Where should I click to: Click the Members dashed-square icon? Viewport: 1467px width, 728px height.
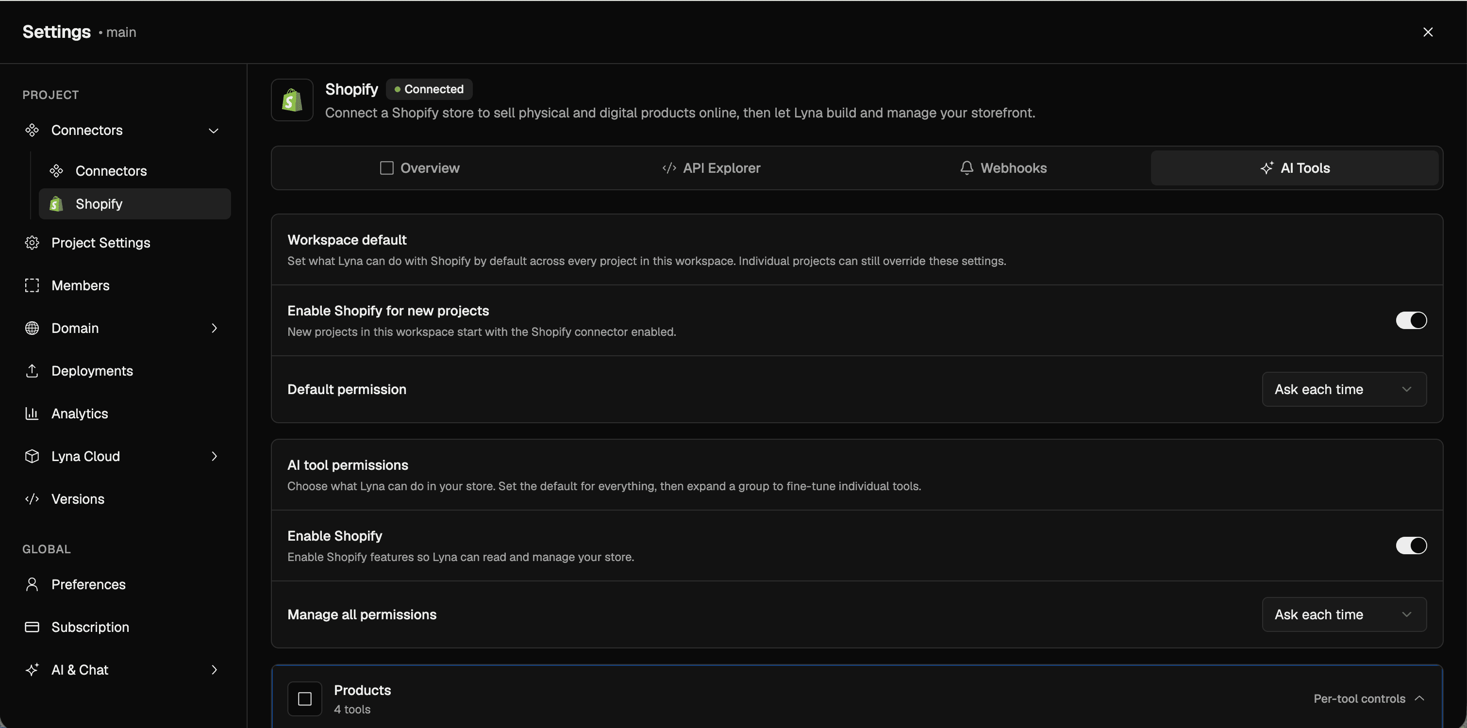(32, 286)
